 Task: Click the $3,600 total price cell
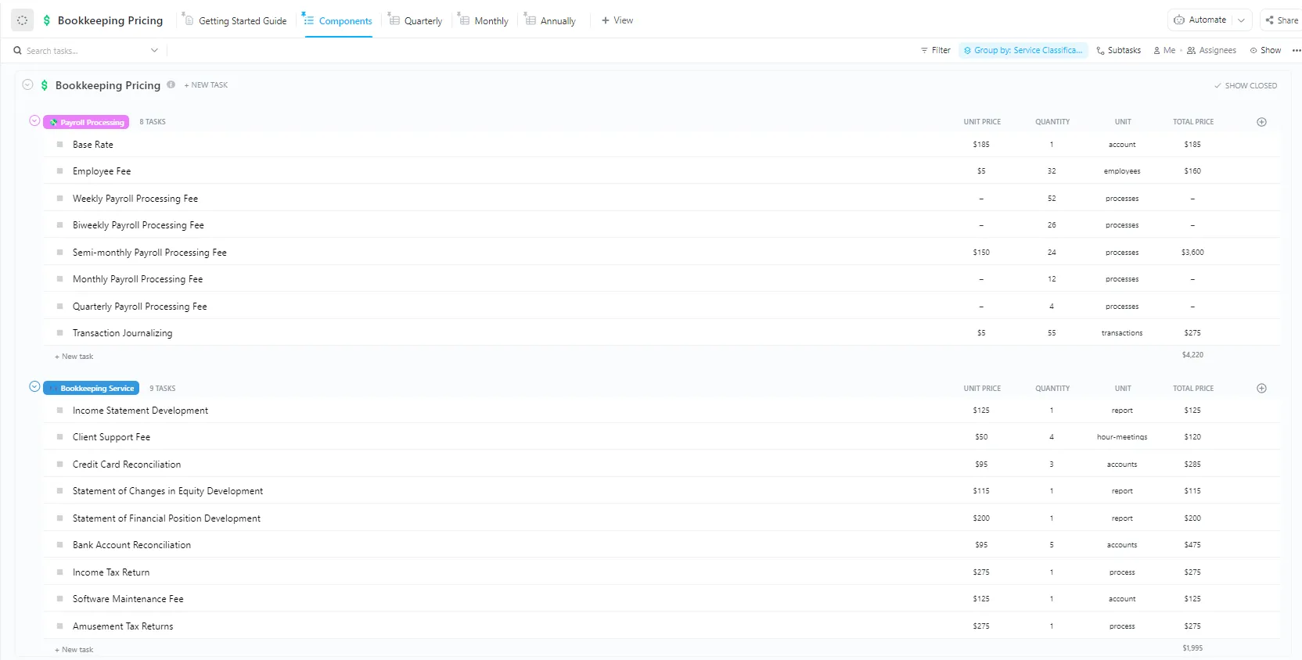1192,253
